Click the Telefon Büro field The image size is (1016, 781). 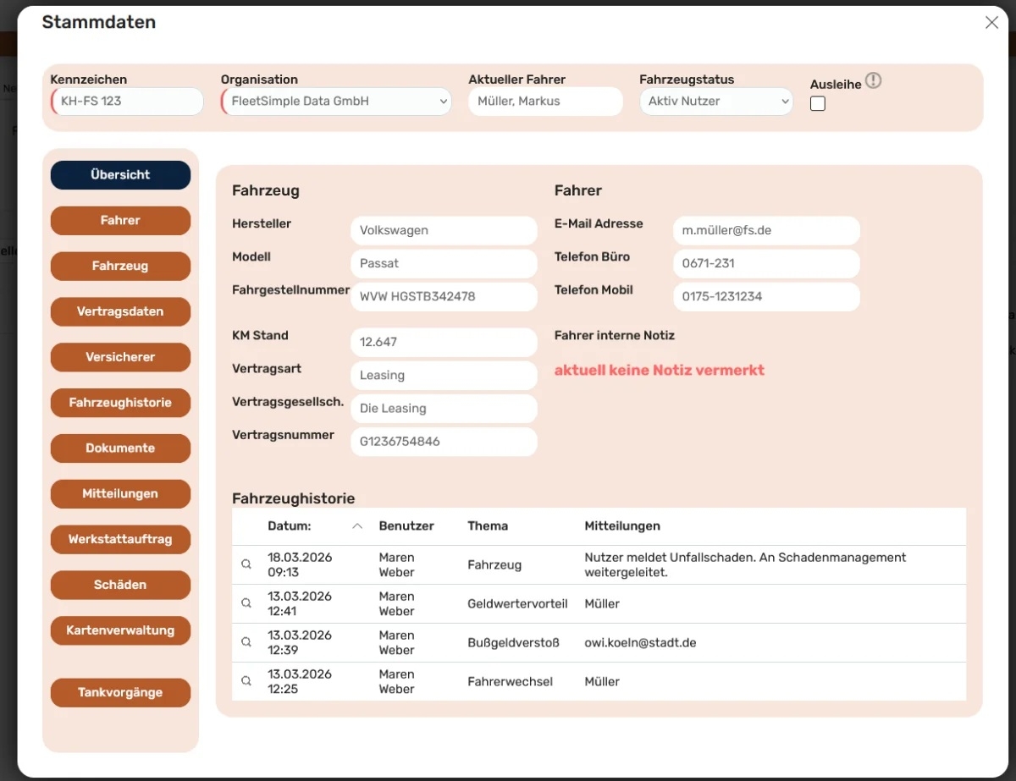(x=766, y=263)
